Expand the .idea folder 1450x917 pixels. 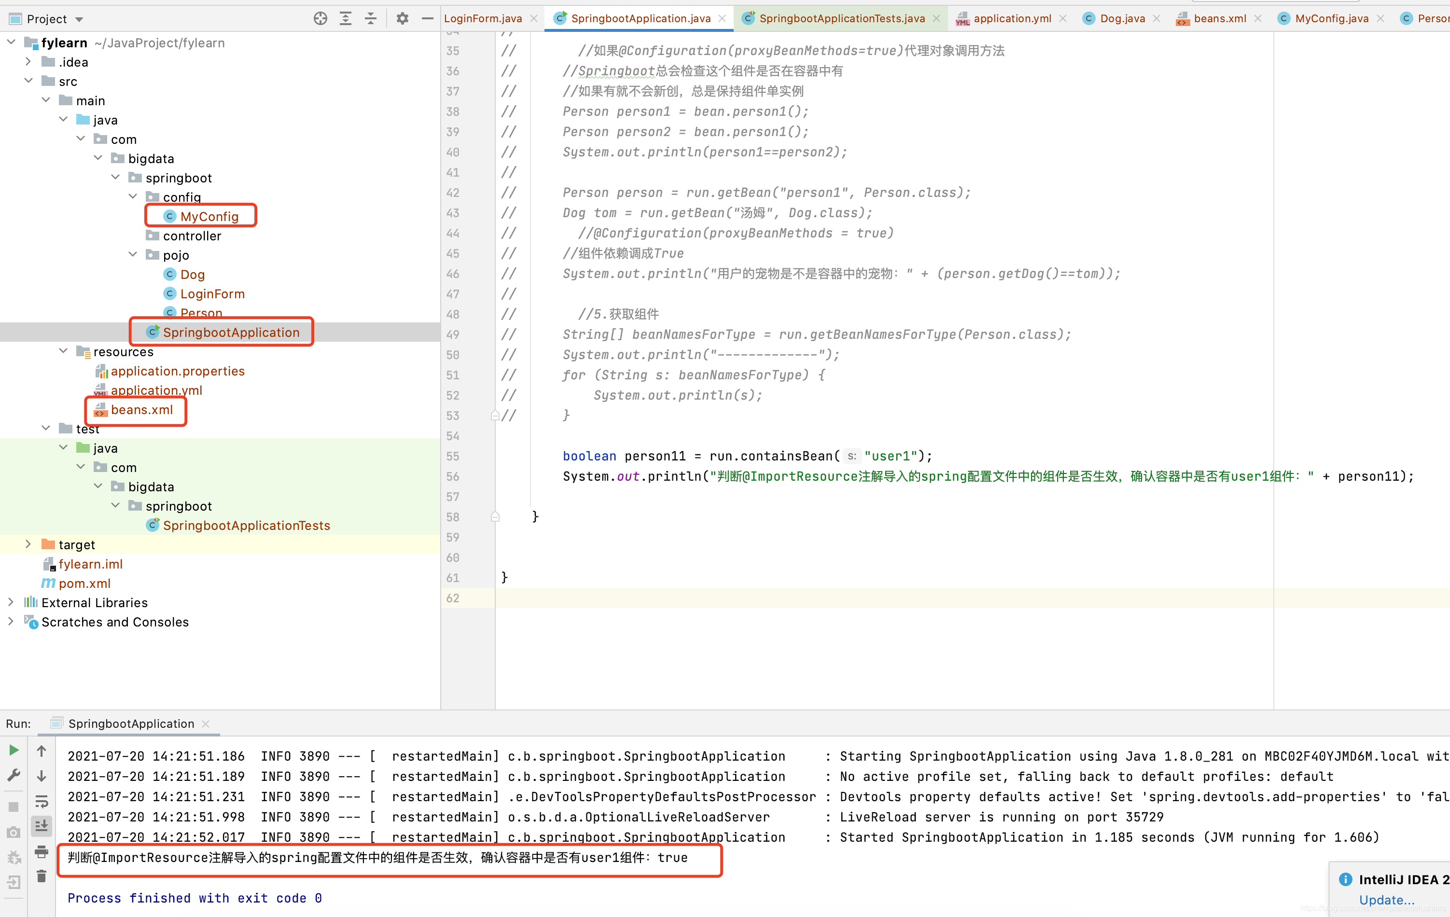[x=28, y=61]
